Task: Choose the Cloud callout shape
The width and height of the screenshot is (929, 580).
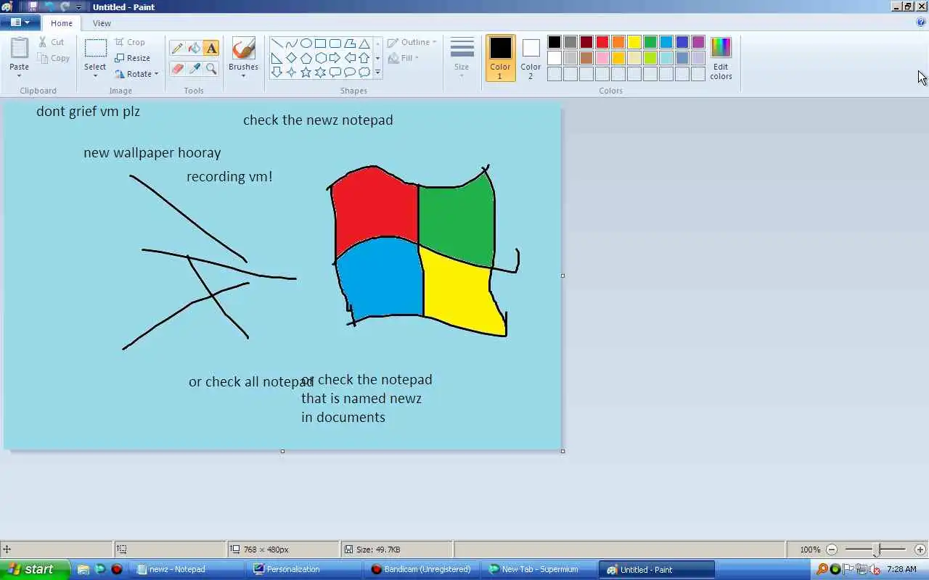Action: [364, 72]
